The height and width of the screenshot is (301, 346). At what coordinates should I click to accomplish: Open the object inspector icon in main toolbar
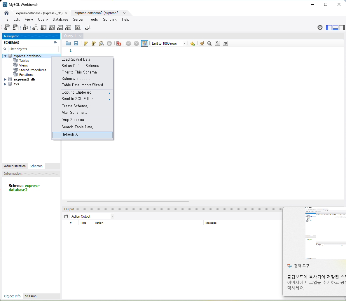[x=25, y=27]
